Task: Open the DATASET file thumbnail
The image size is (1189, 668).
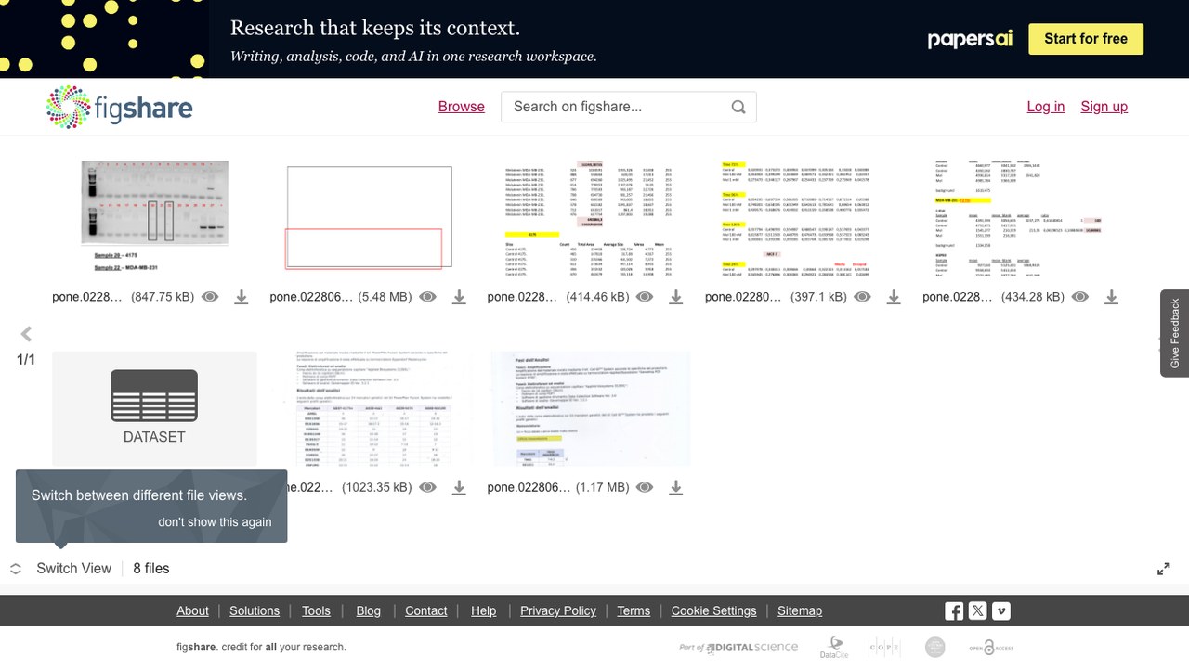Action: click(x=154, y=408)
